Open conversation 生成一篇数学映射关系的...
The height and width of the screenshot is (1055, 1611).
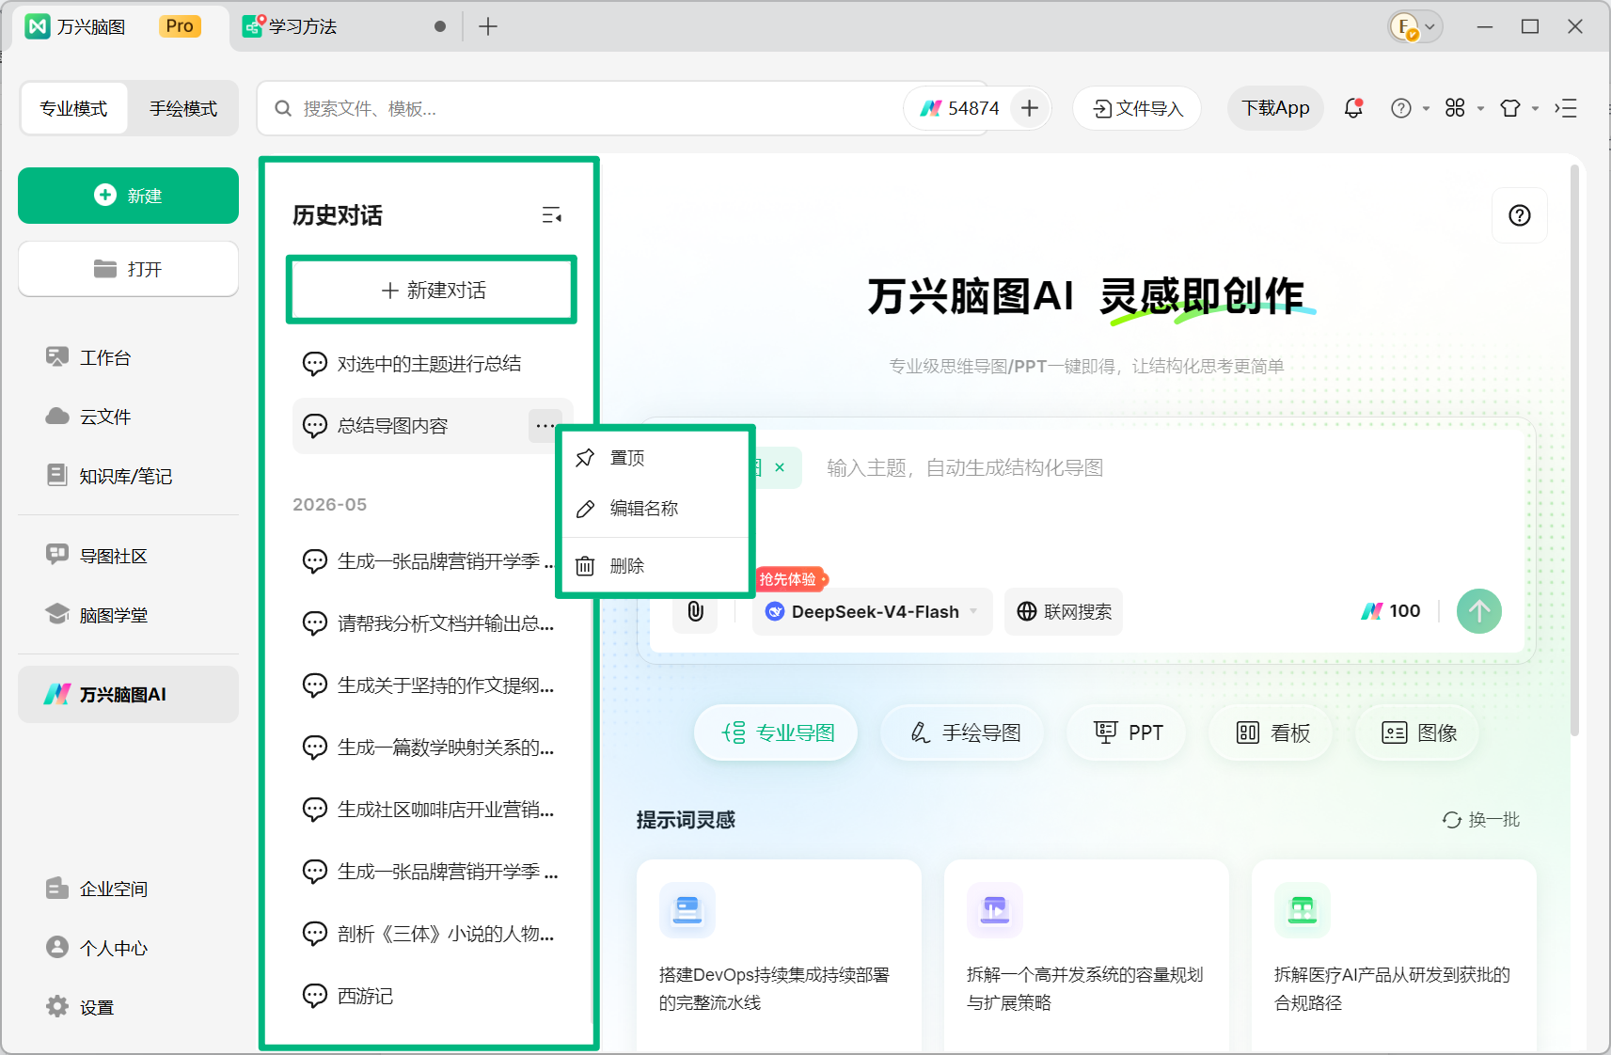(433, 748)
